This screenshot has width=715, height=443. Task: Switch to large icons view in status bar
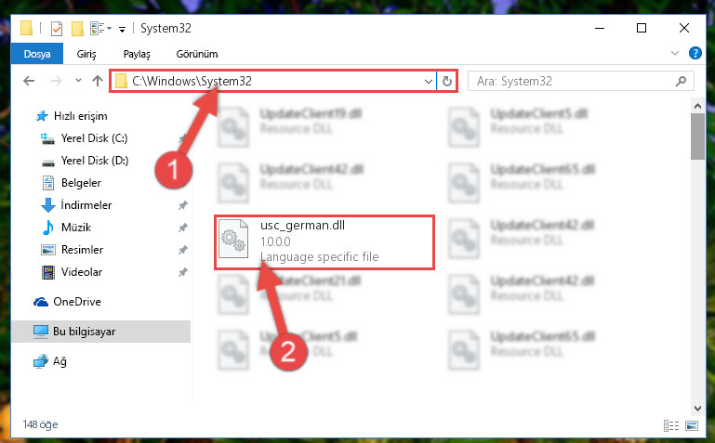click(691, 425)
